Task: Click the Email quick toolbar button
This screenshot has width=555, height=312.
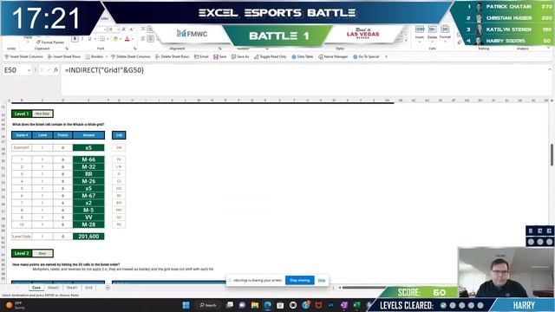Action: 201,56
